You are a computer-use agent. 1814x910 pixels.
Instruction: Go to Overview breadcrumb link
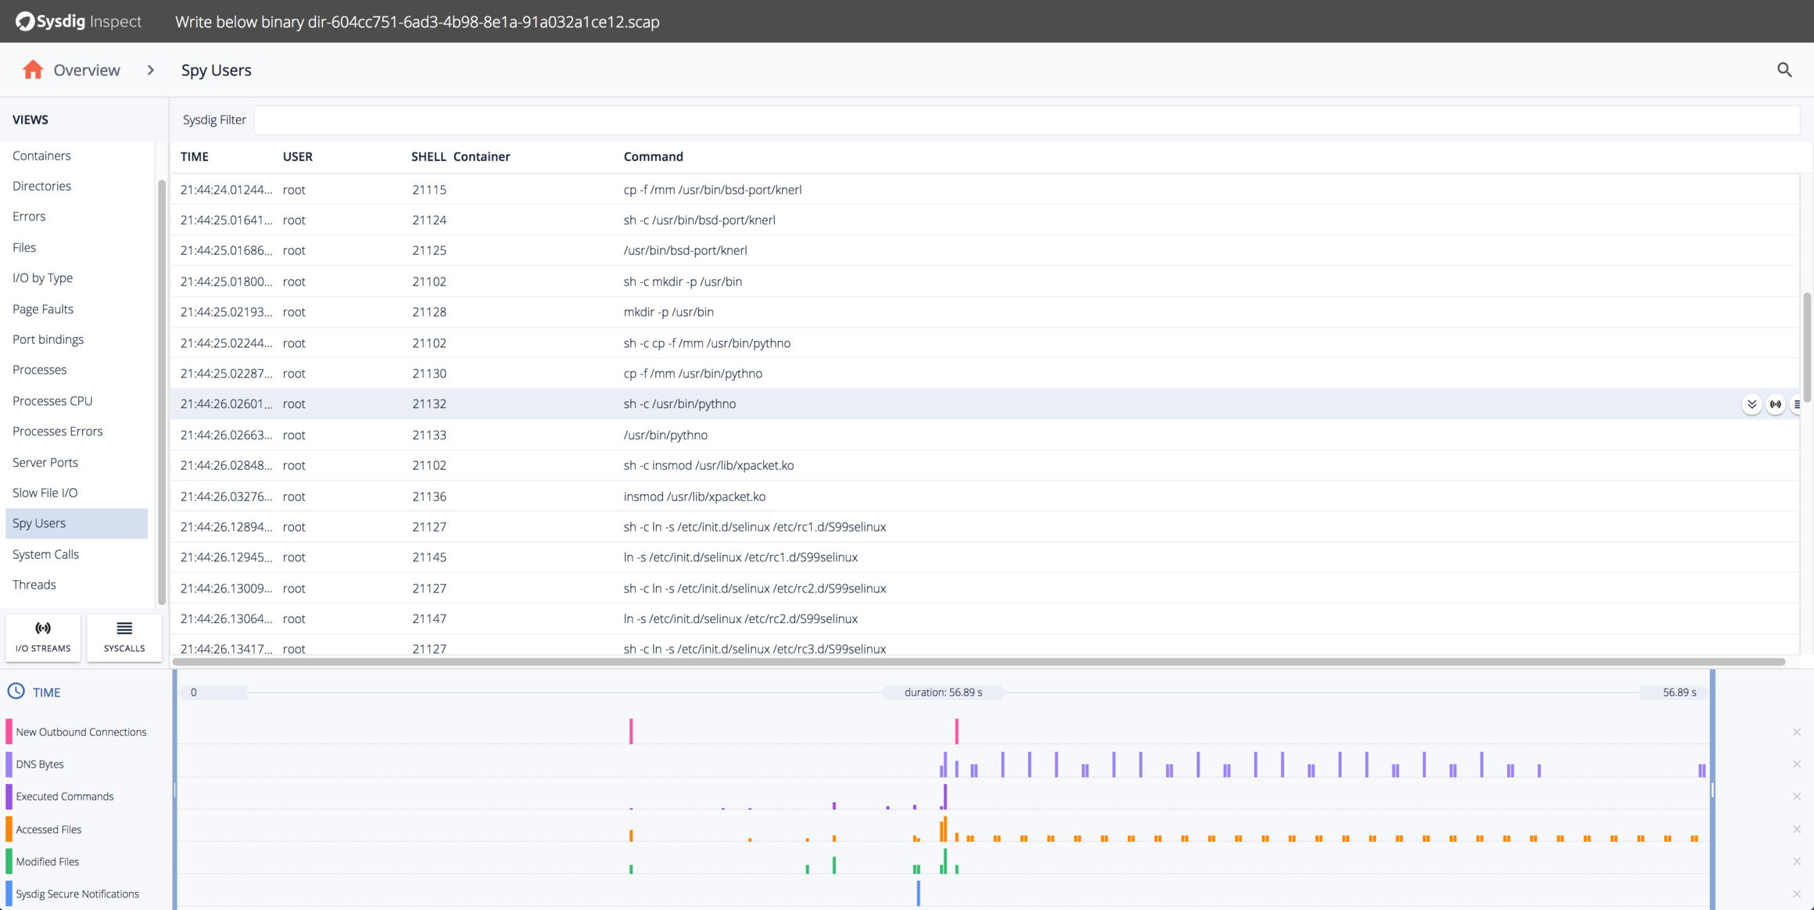click(x=87, y=70)
